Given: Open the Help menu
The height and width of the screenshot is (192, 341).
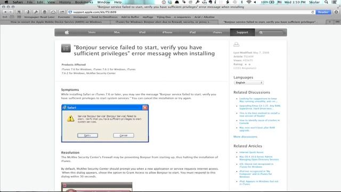Looking at the screenshot, I should [118, 2].
